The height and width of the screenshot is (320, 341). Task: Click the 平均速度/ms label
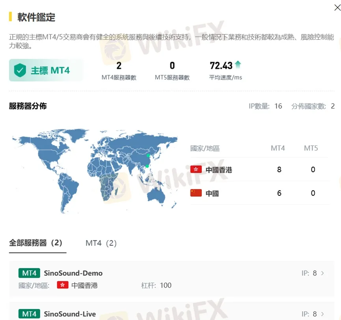click(x=225, y=77)
